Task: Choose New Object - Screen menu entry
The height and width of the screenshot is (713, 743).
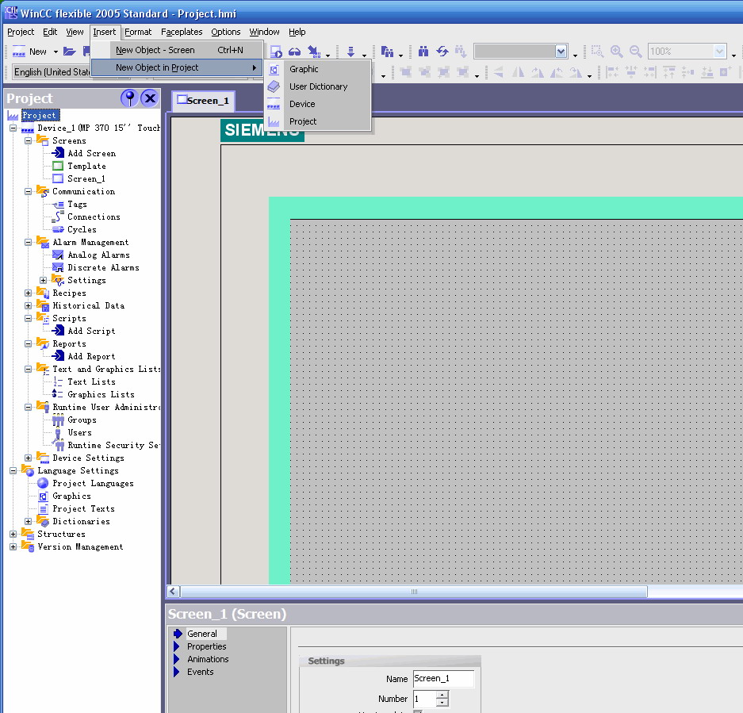Action: tap(177, 50)
